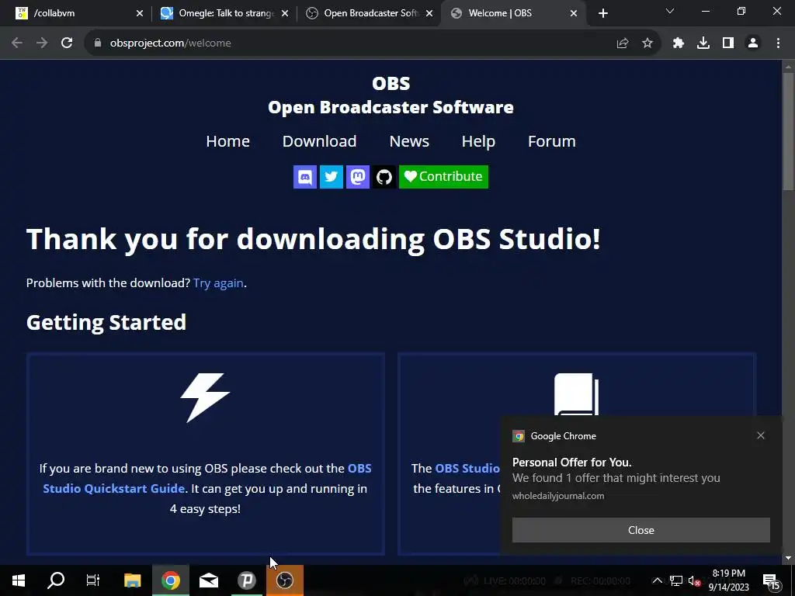Open Windows taskbar search
795x596 pixels.
pos(56,580)
